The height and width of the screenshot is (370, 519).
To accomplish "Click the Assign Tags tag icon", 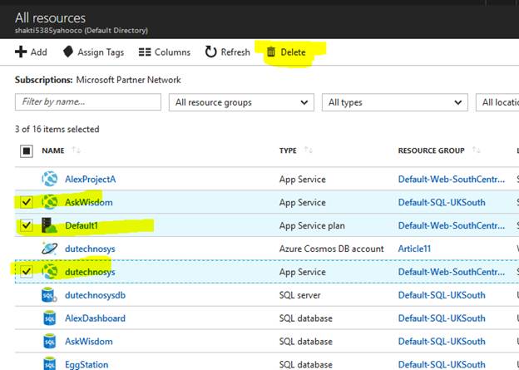I will (x=68, y=52).
